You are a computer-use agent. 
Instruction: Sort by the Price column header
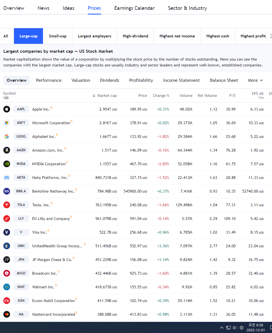click(x=143, y=95)
